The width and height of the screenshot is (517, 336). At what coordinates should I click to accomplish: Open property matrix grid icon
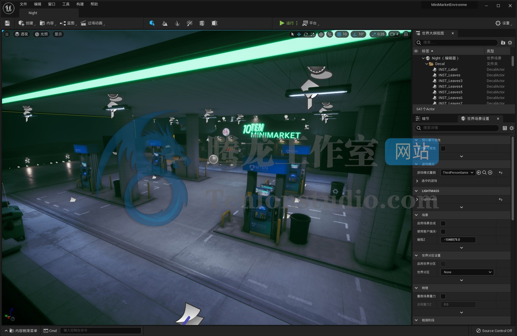tap(505, 128)
